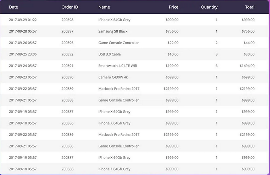Image resolution: width=270 pixels, height=175 pixels.
Task: Click the Price column header
Action: (x=174, y=7)
